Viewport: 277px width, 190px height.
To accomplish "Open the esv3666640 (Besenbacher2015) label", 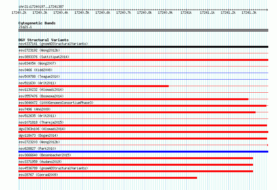I will point(45,155).
